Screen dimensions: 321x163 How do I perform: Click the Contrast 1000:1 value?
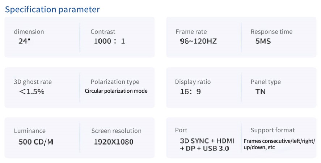tap(109, 41)
